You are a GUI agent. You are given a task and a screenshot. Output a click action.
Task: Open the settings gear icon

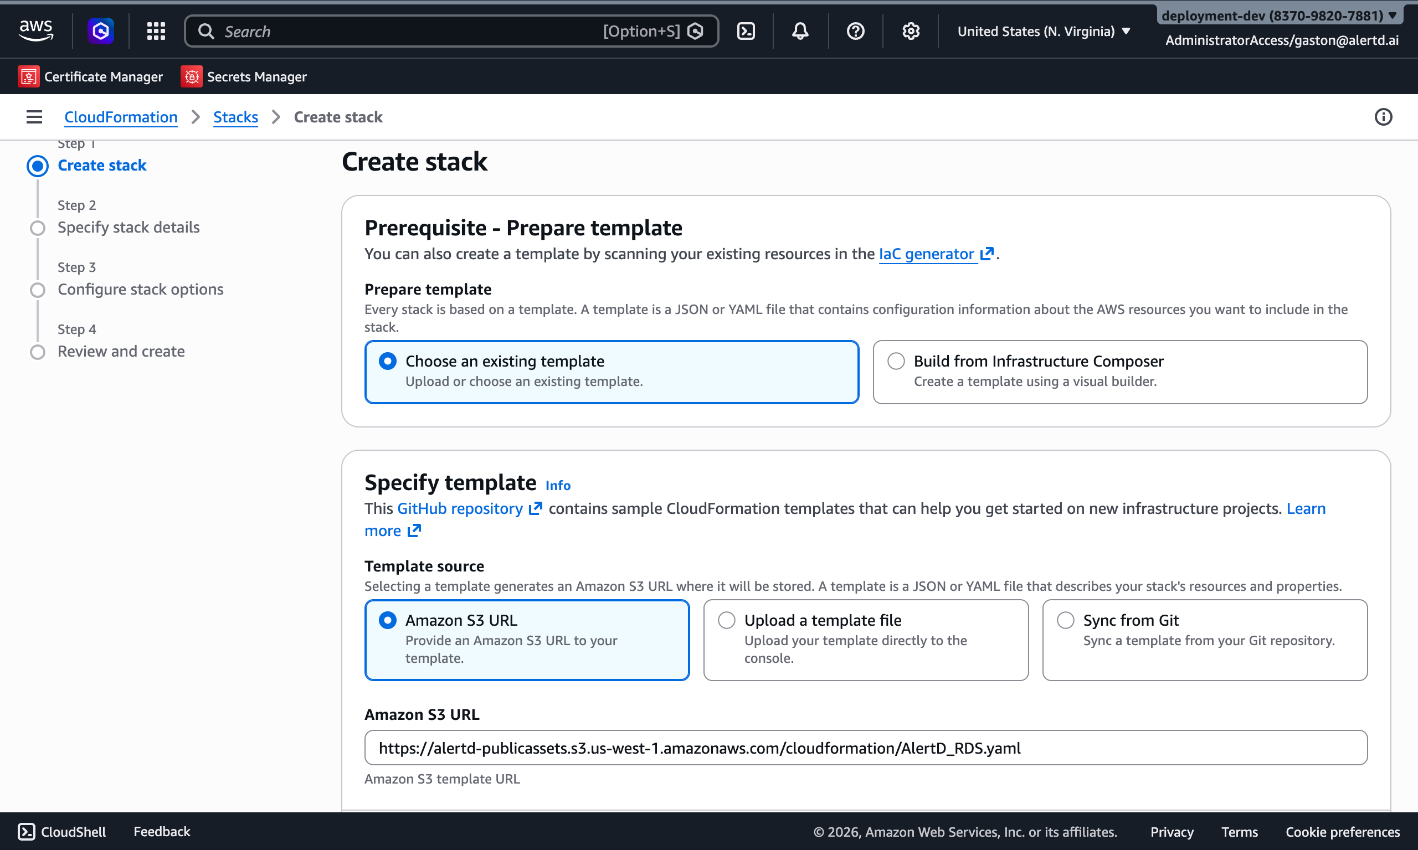coord(911,31)
